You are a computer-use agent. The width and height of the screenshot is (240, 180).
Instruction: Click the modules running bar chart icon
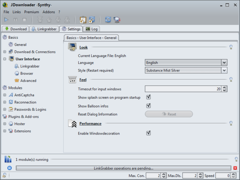[x=8, y=159]
